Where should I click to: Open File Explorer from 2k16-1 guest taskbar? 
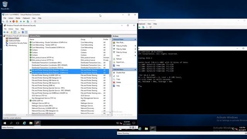[x=31, y=123]
